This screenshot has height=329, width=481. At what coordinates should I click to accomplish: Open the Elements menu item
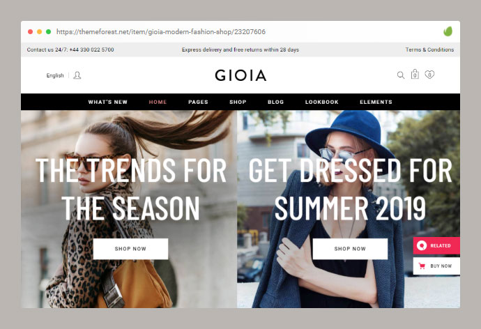376,102
